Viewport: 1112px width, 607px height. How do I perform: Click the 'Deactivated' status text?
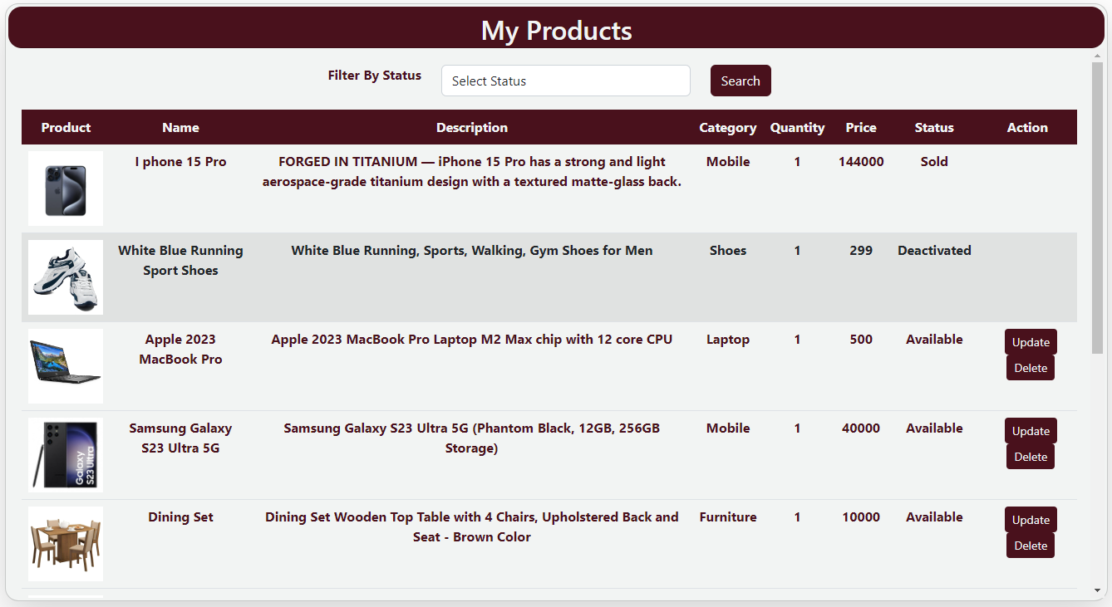coord(934,250)
